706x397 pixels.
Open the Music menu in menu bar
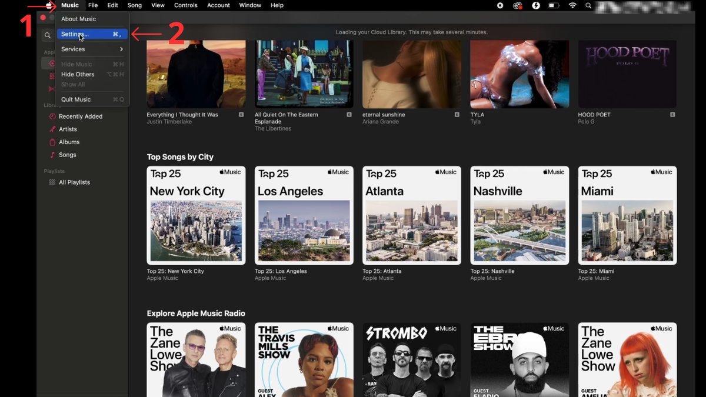pos(70,5)
